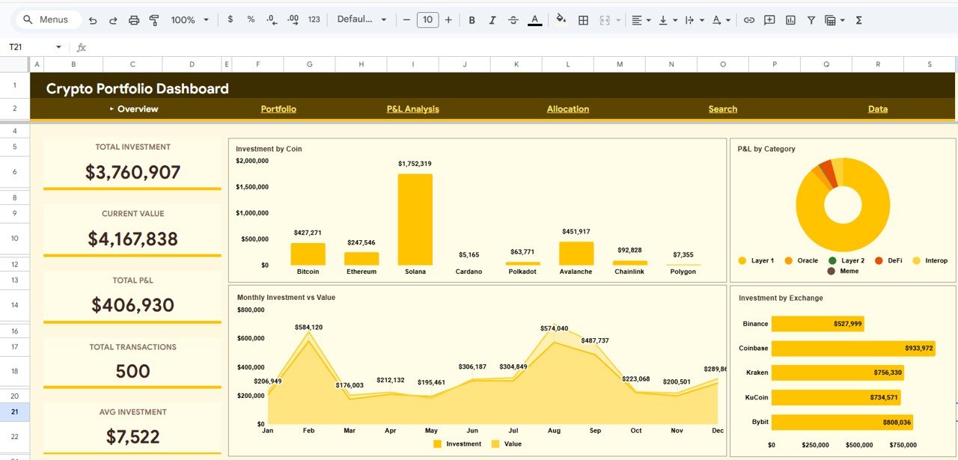Viewport: 958px width, 460px height.
Task: Open the Functions list via sigma icon
Action: (858, 20)
